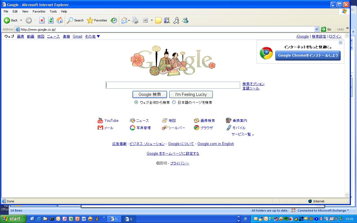The width and height of the screenshot is (357, 223).
Task: Launch Command Prompt from Quick Launch
Action: (x=52, y=219)
